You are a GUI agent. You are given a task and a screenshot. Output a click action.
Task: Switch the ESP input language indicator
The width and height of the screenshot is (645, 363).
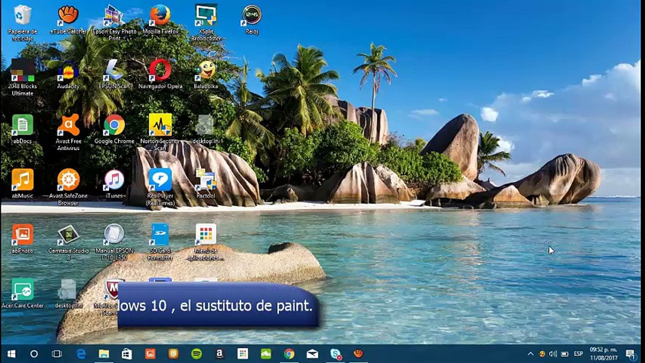pos(579,354)
